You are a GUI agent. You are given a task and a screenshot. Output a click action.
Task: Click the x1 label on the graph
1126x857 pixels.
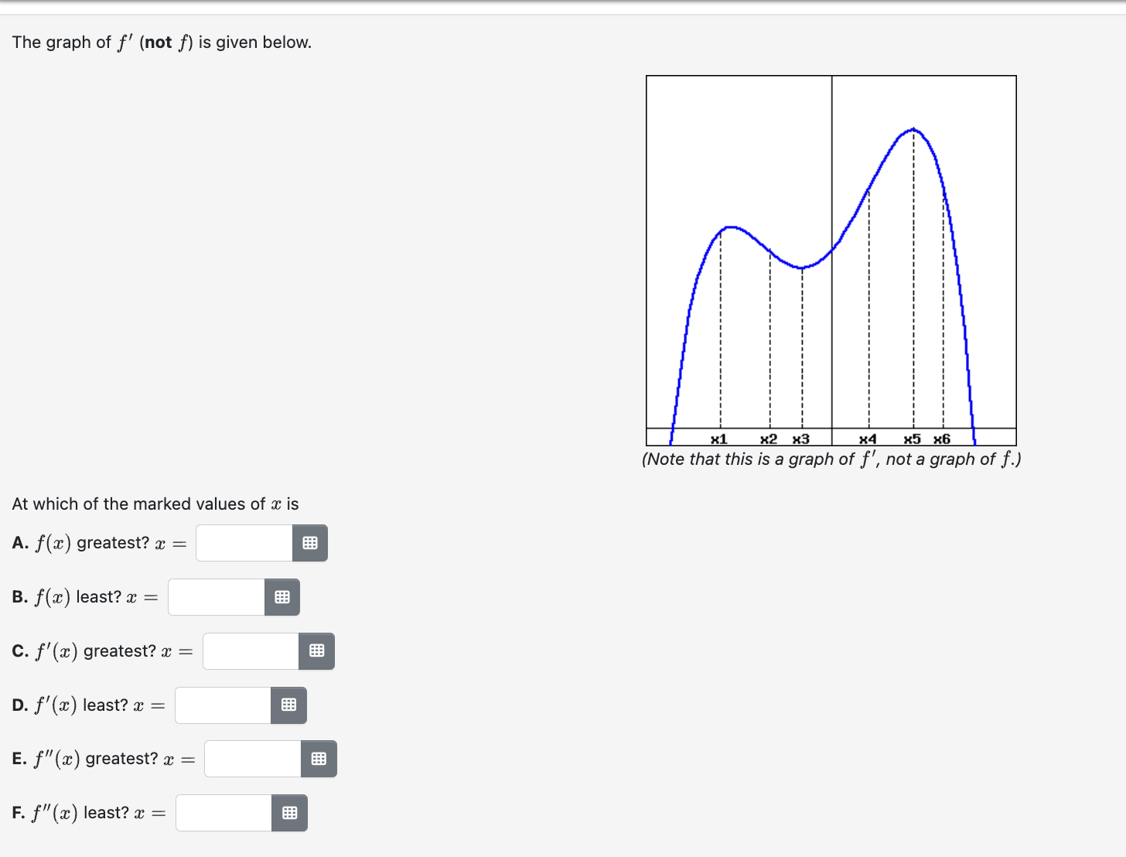point(718,439)
